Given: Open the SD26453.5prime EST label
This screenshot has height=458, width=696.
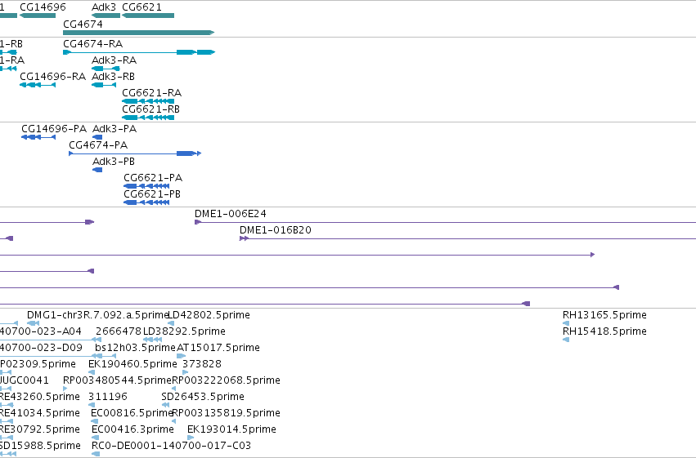Looking at the screenshot, I should pyautogui.click(x=203, y=397).
